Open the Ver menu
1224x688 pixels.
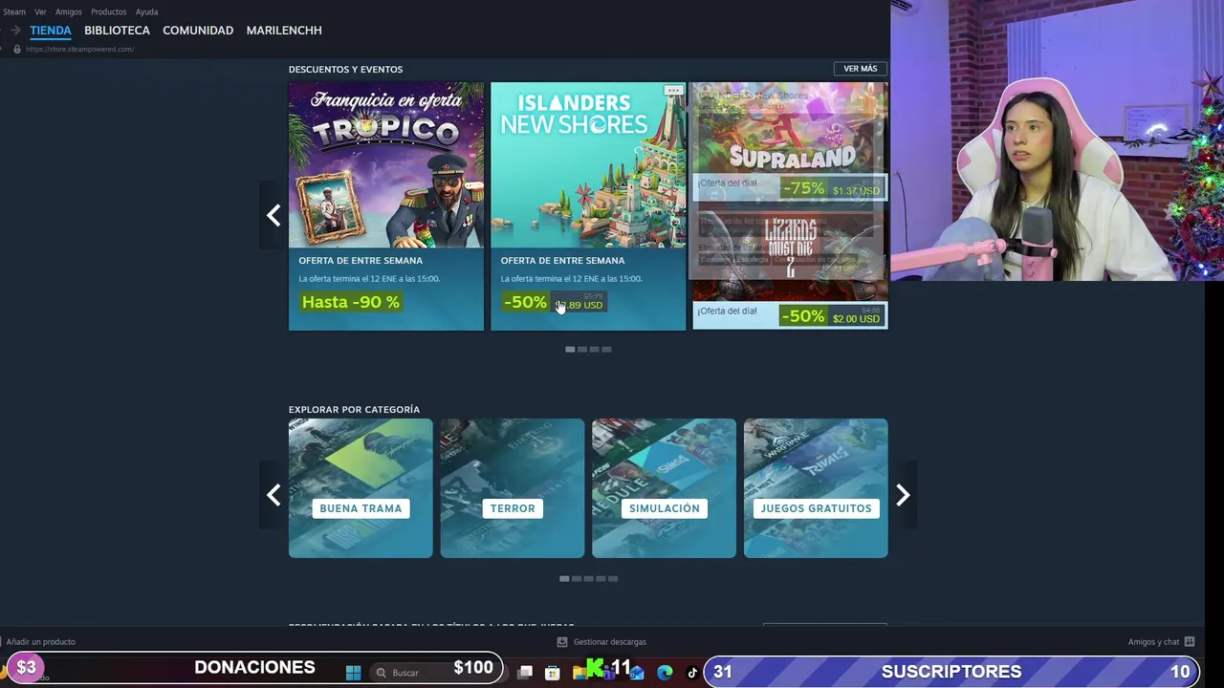point(40,11)
